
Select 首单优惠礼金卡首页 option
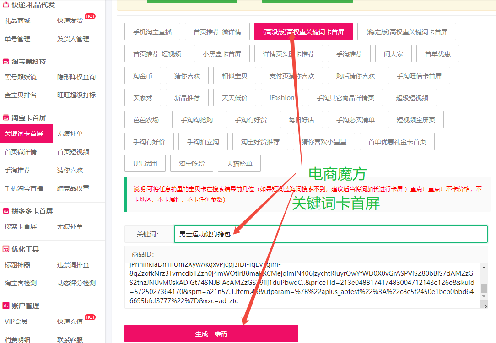(x=397, y=142)
